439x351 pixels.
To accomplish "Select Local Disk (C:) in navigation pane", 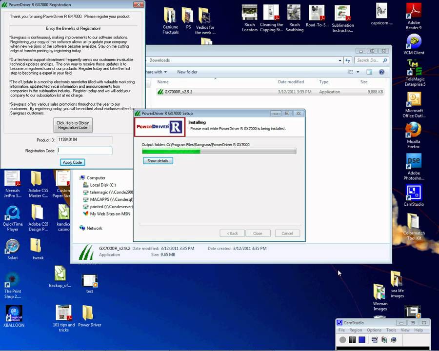I will tap(100, 185).
